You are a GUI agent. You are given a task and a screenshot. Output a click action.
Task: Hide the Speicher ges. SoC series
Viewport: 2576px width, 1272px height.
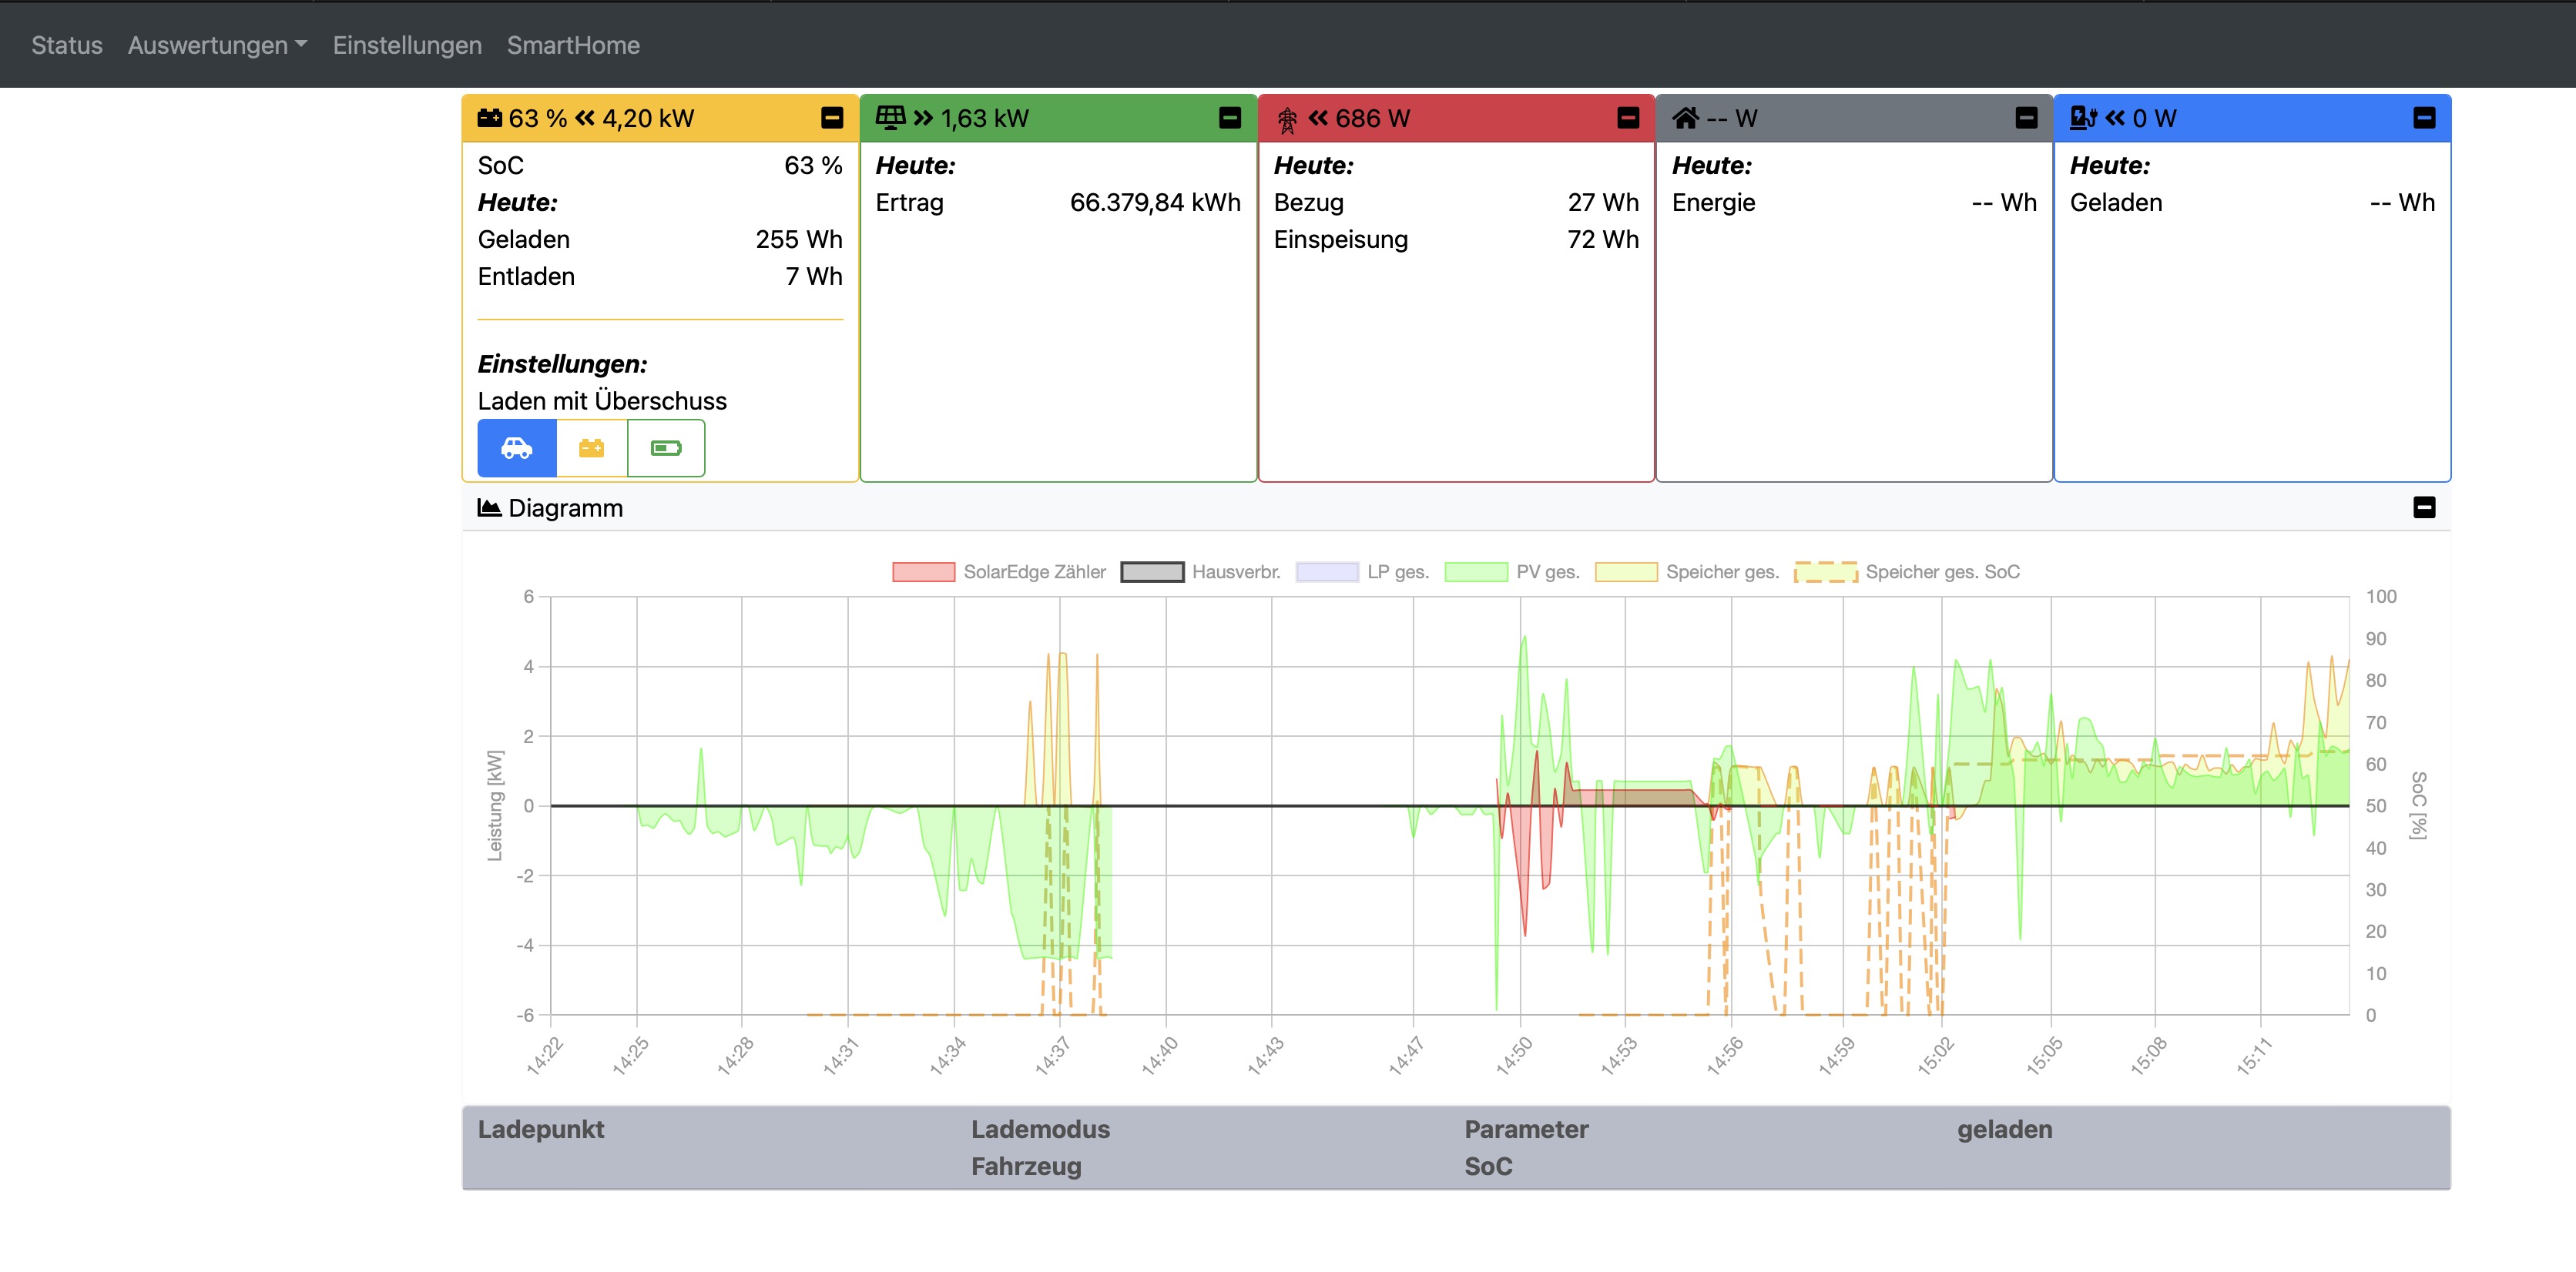click(1941, 571)
